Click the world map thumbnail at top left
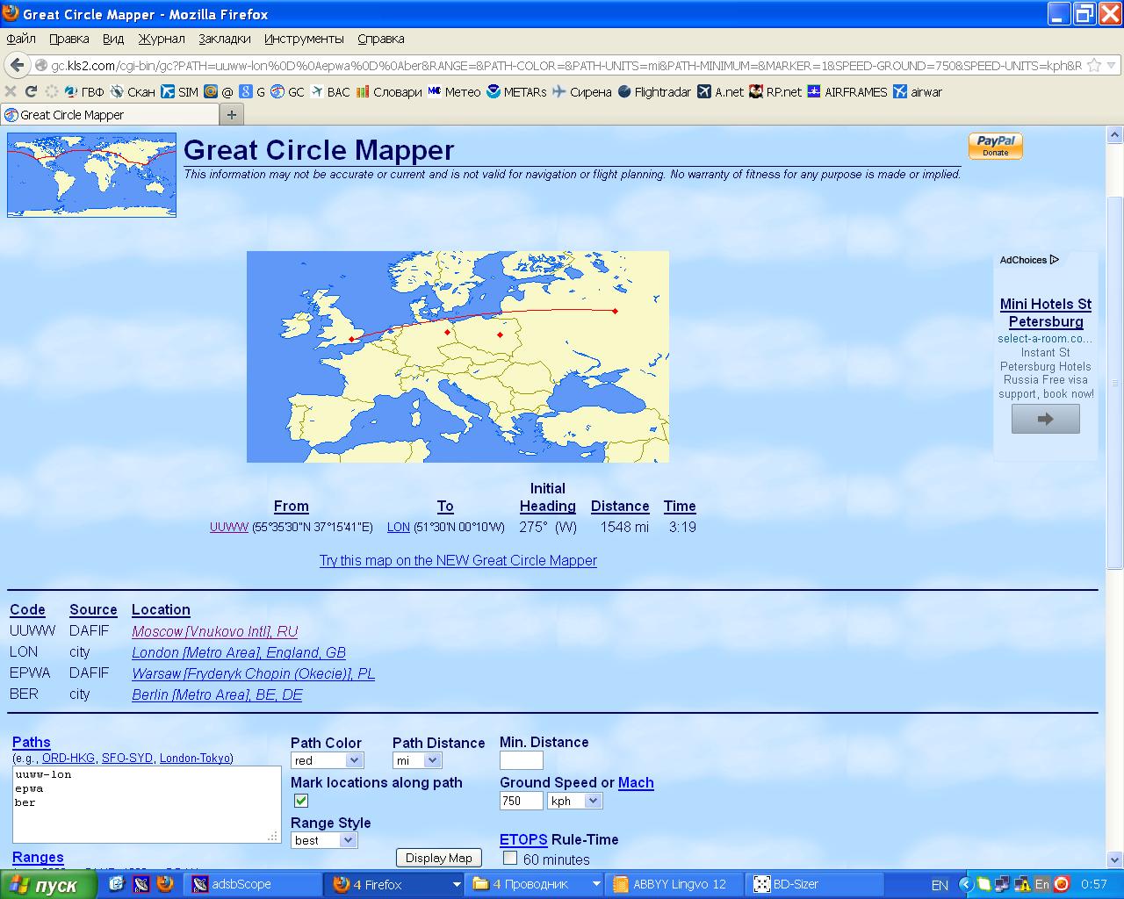 [x=92, y=175]
